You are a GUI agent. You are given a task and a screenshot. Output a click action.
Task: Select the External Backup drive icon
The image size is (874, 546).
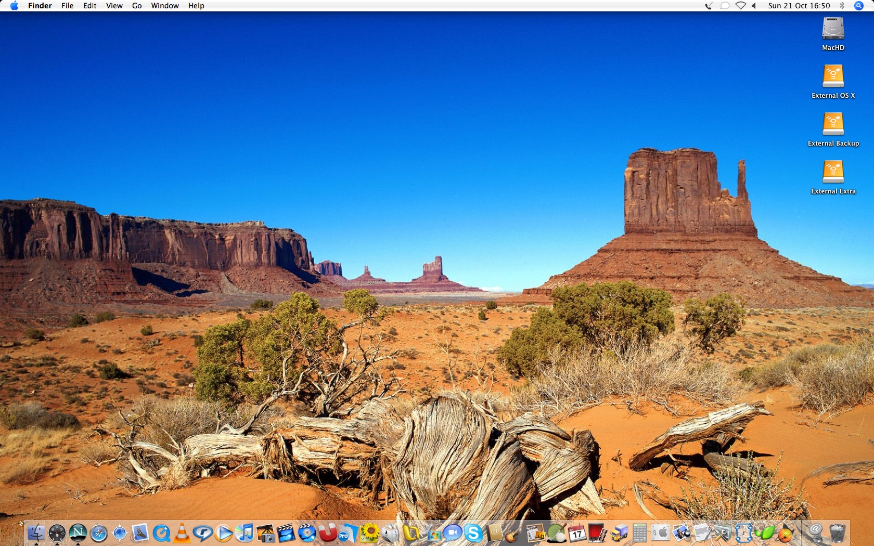833,129
